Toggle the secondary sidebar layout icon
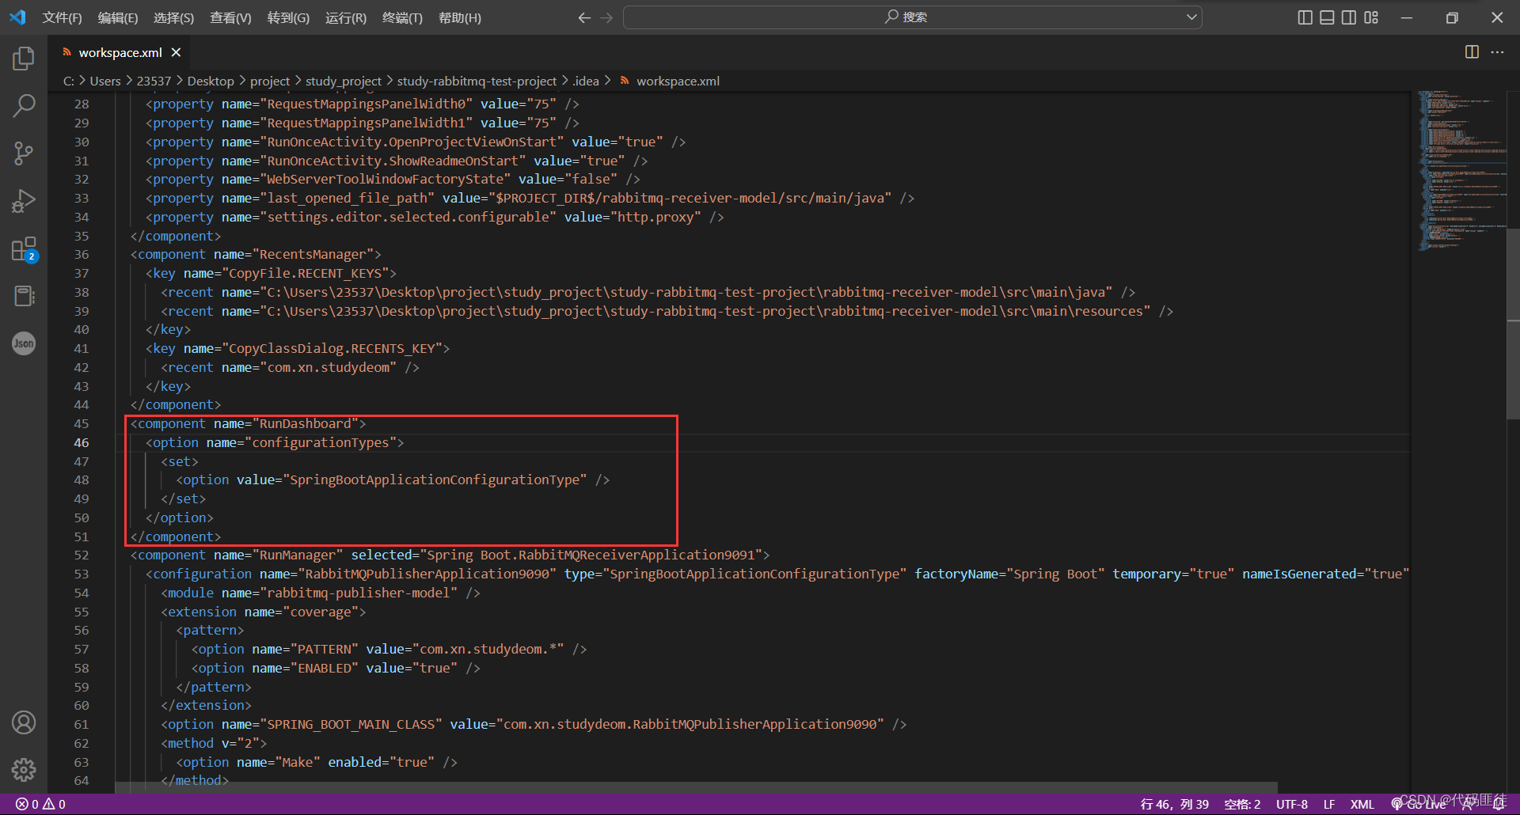This screenshot has width=1520, height=815. (x=1349, y=17)
